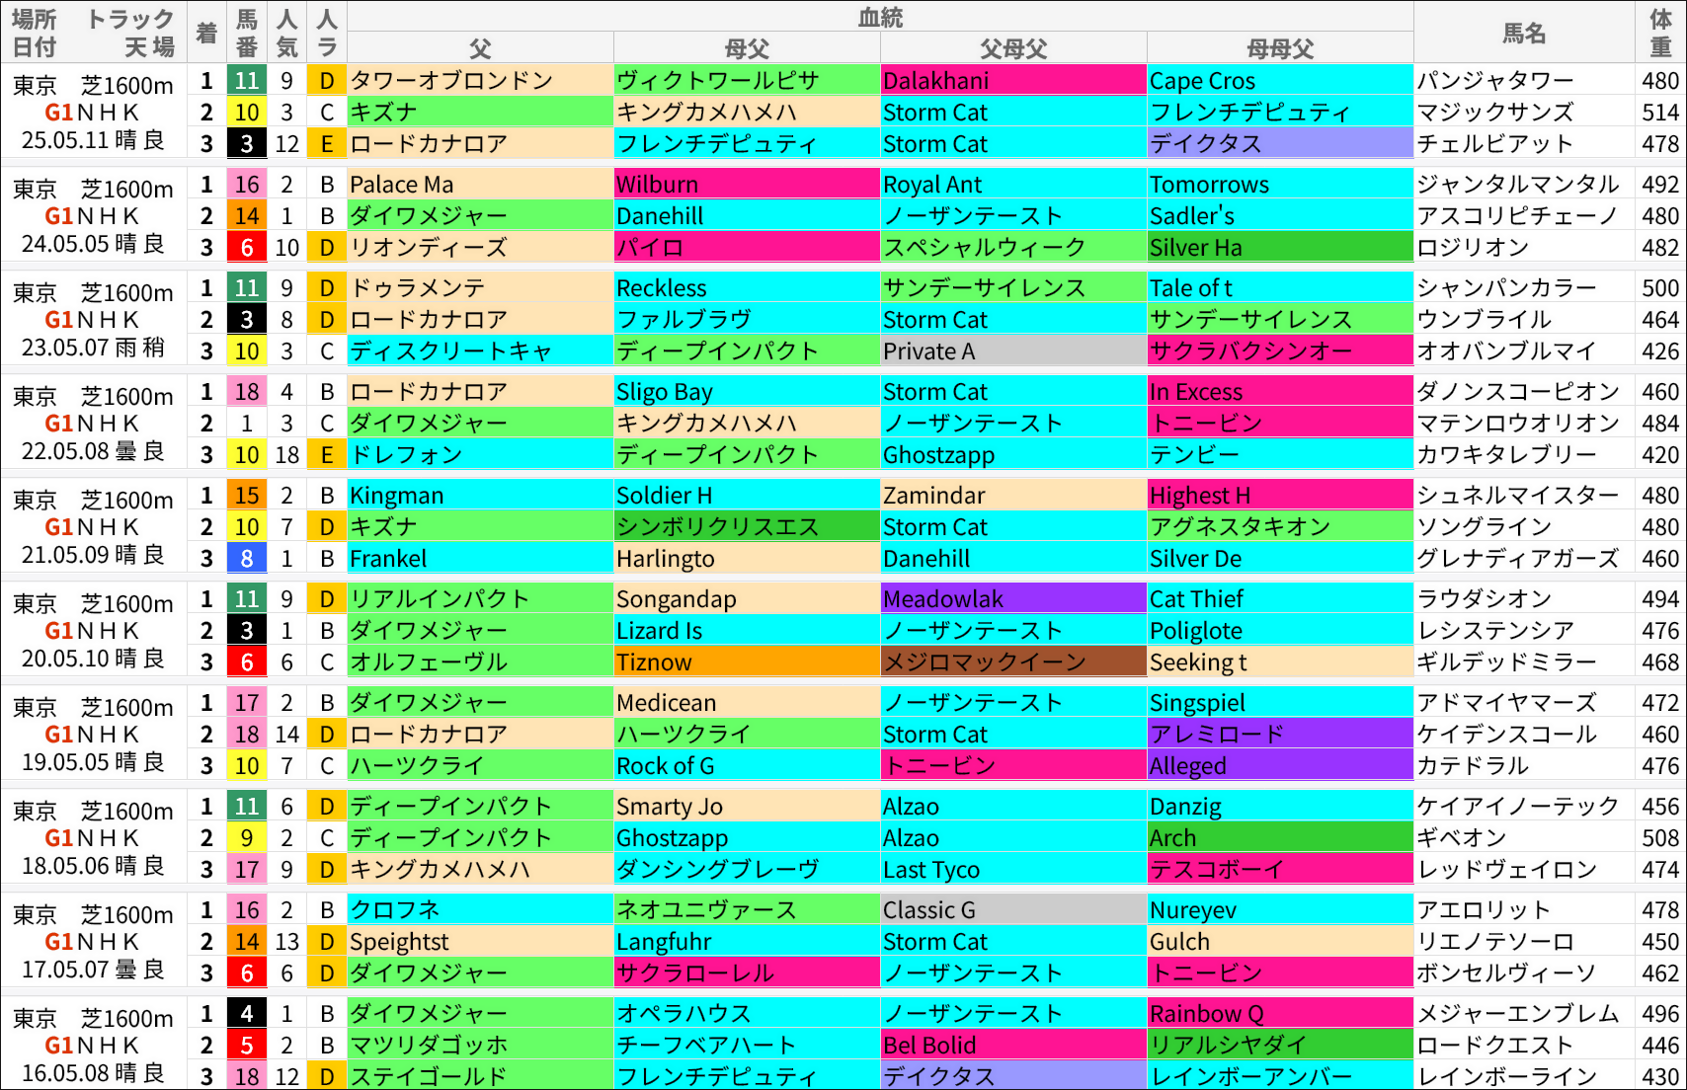Click the Rainbow Q pedigree cell
The image size is (1687, 1090).
[1280, 1014]
